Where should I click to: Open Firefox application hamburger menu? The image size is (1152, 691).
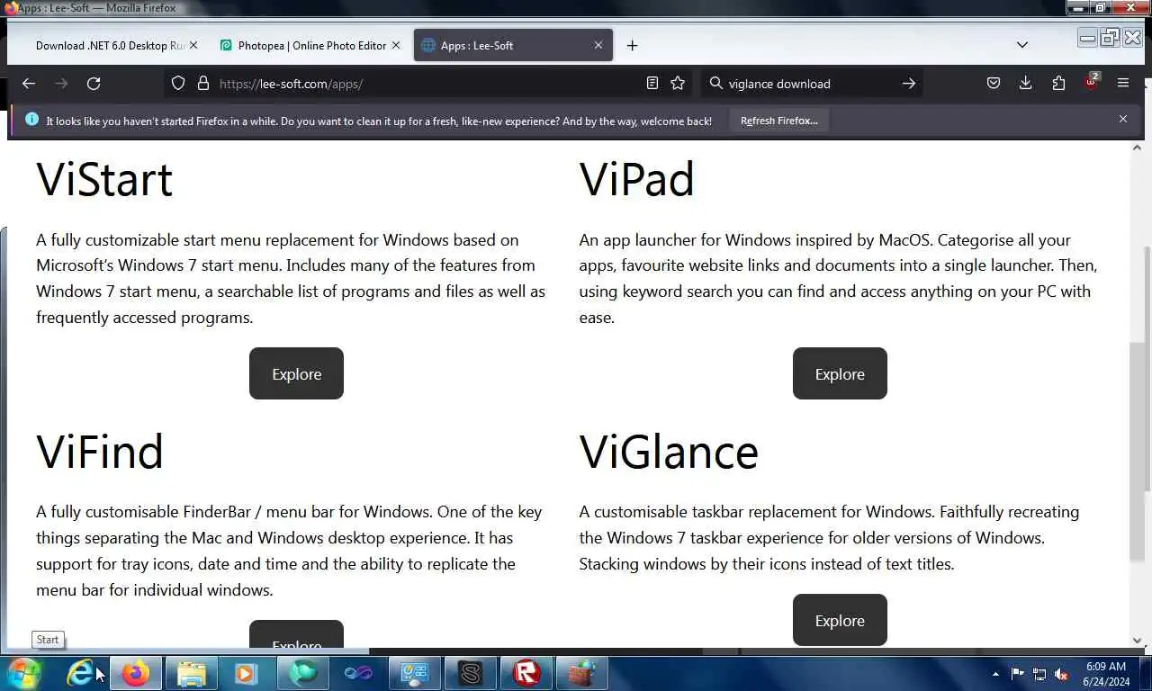point(1123,84)
